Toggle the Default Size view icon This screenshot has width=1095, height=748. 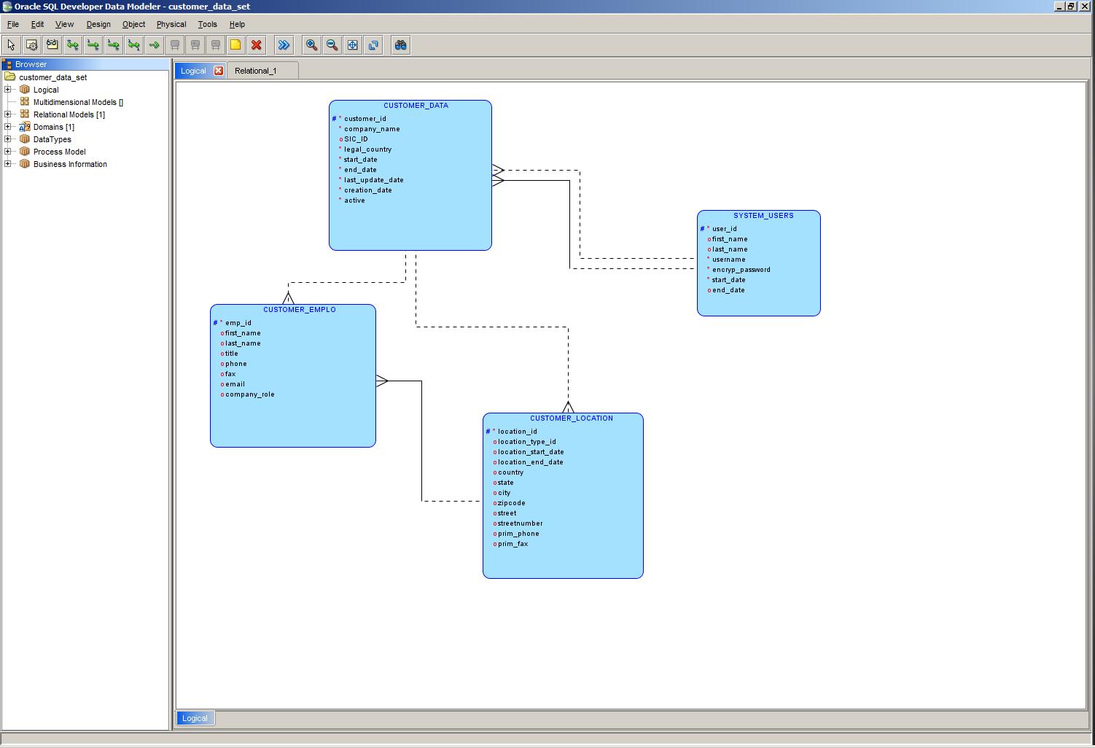(x=373, y=44)
